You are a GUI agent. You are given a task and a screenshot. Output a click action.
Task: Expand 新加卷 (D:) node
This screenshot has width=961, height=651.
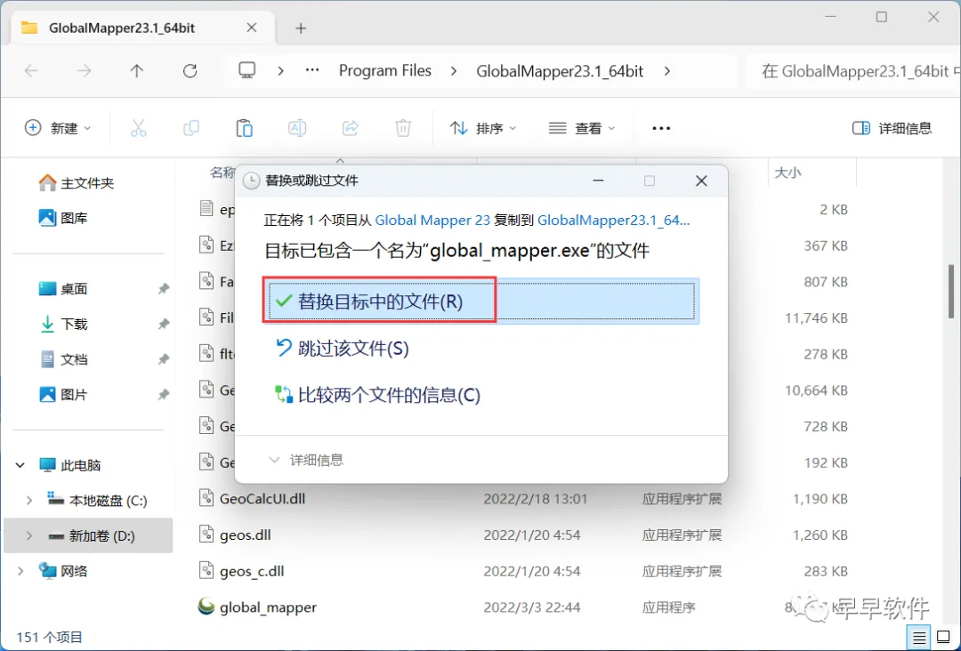(28, 536)
